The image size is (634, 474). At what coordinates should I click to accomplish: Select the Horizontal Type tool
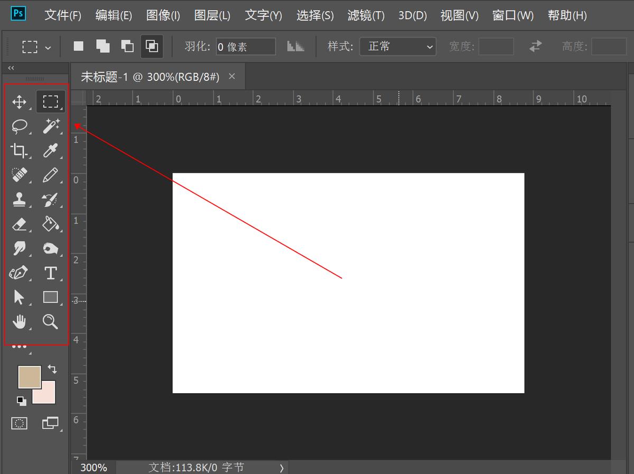[51, 273]
